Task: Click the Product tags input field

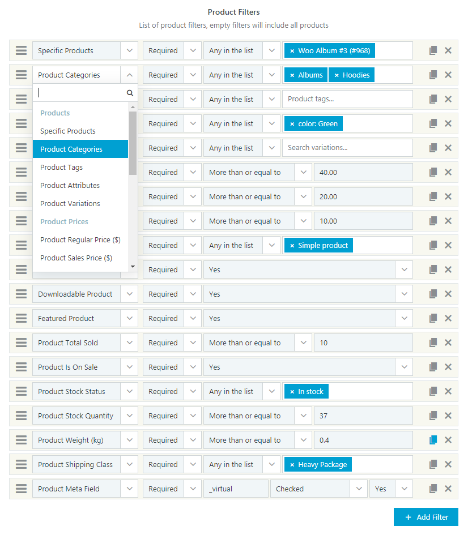Action: click(347, 99)
